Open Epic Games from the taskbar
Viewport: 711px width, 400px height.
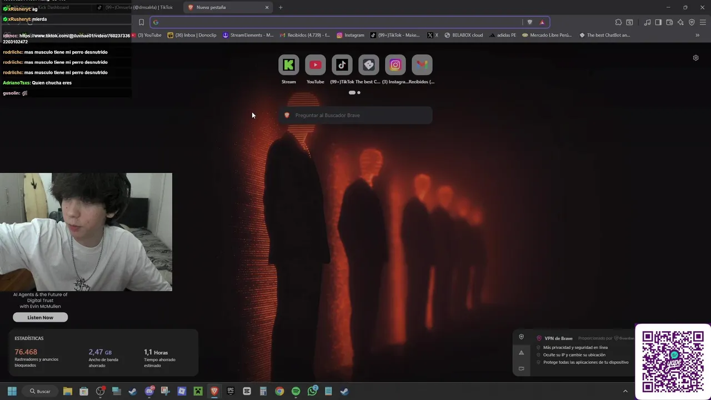pos(231,391)
